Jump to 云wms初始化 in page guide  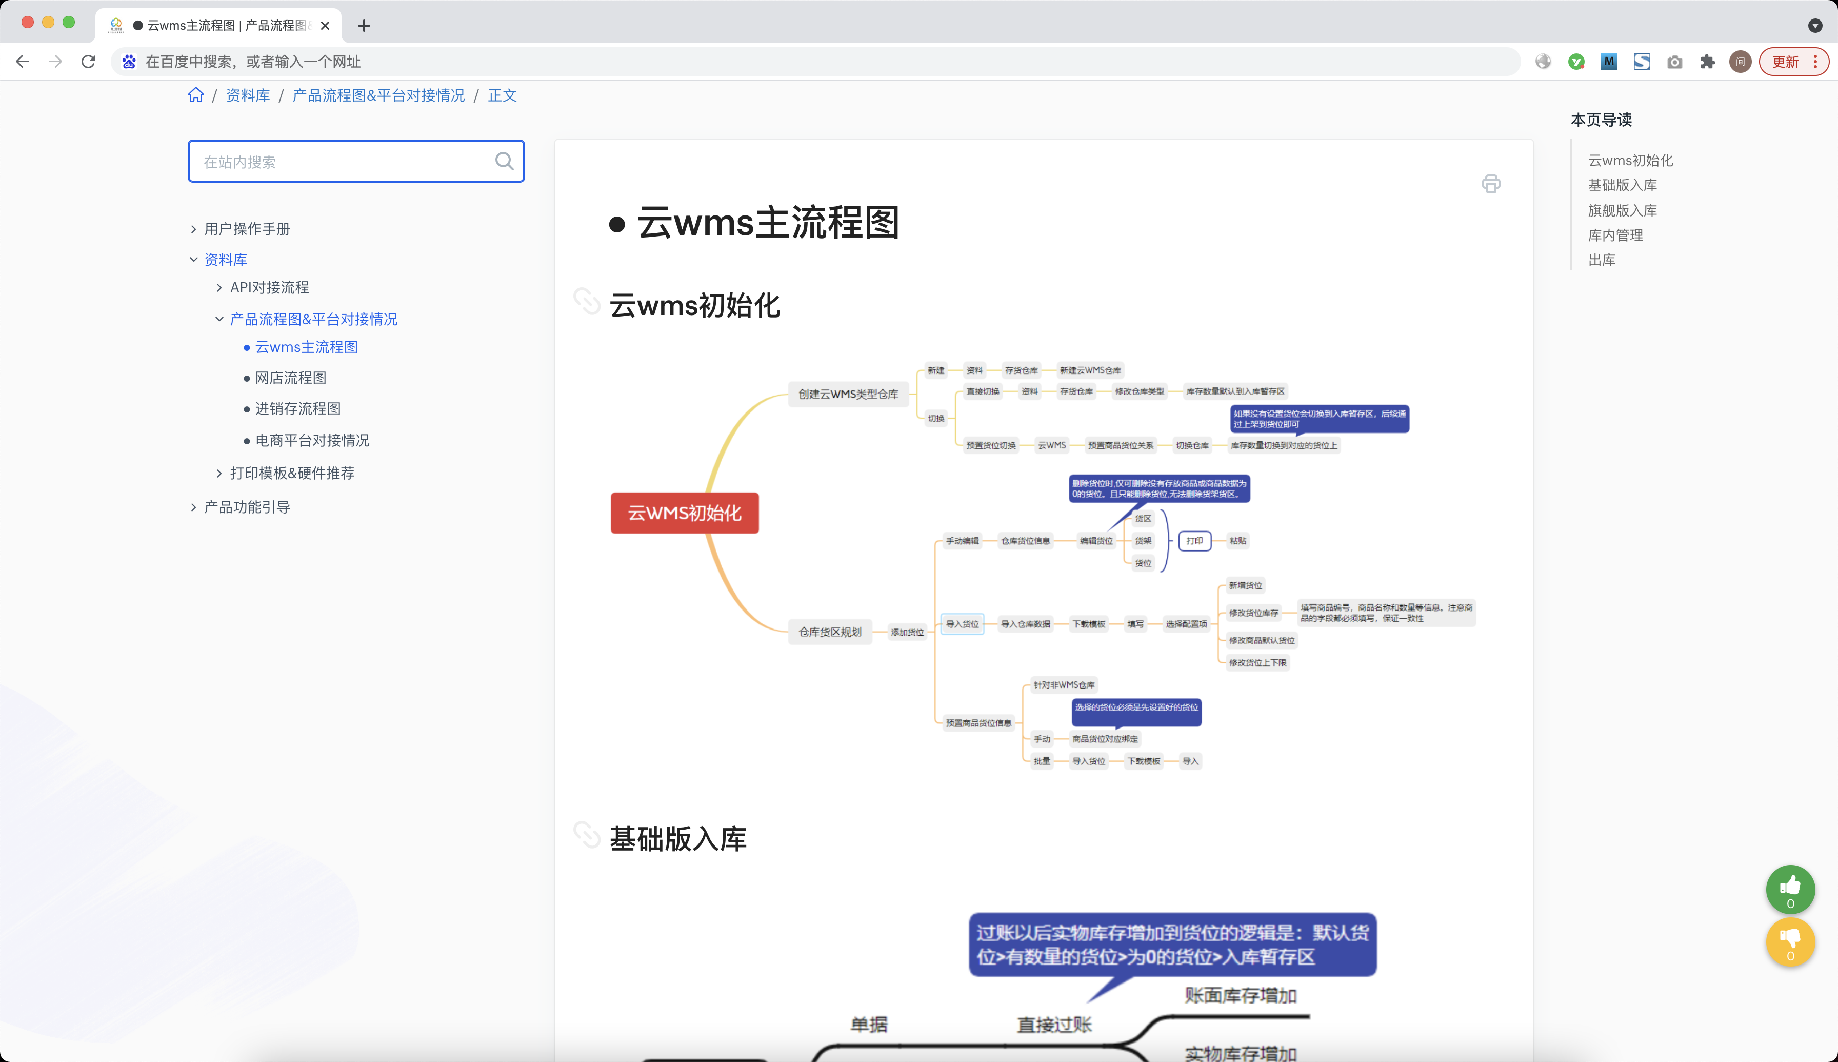(1630, 161)
